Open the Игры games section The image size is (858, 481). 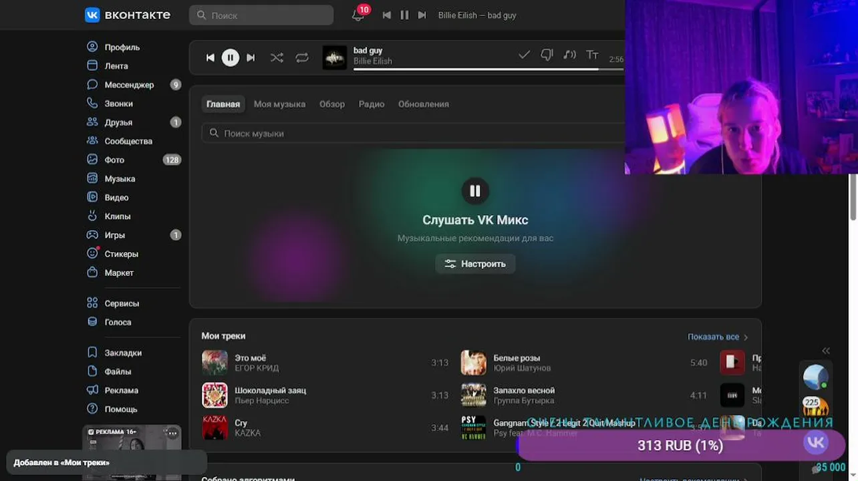(x=114, y=234)
